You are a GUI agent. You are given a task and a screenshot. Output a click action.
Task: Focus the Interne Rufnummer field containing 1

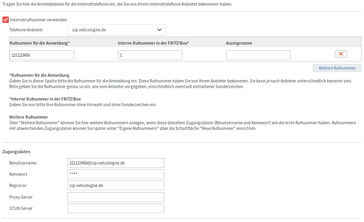click(x=150, y=55)
